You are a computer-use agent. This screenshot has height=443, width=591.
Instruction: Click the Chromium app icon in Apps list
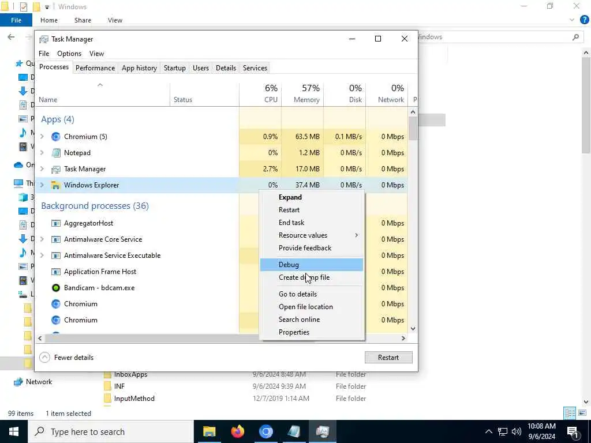[56, 137]
